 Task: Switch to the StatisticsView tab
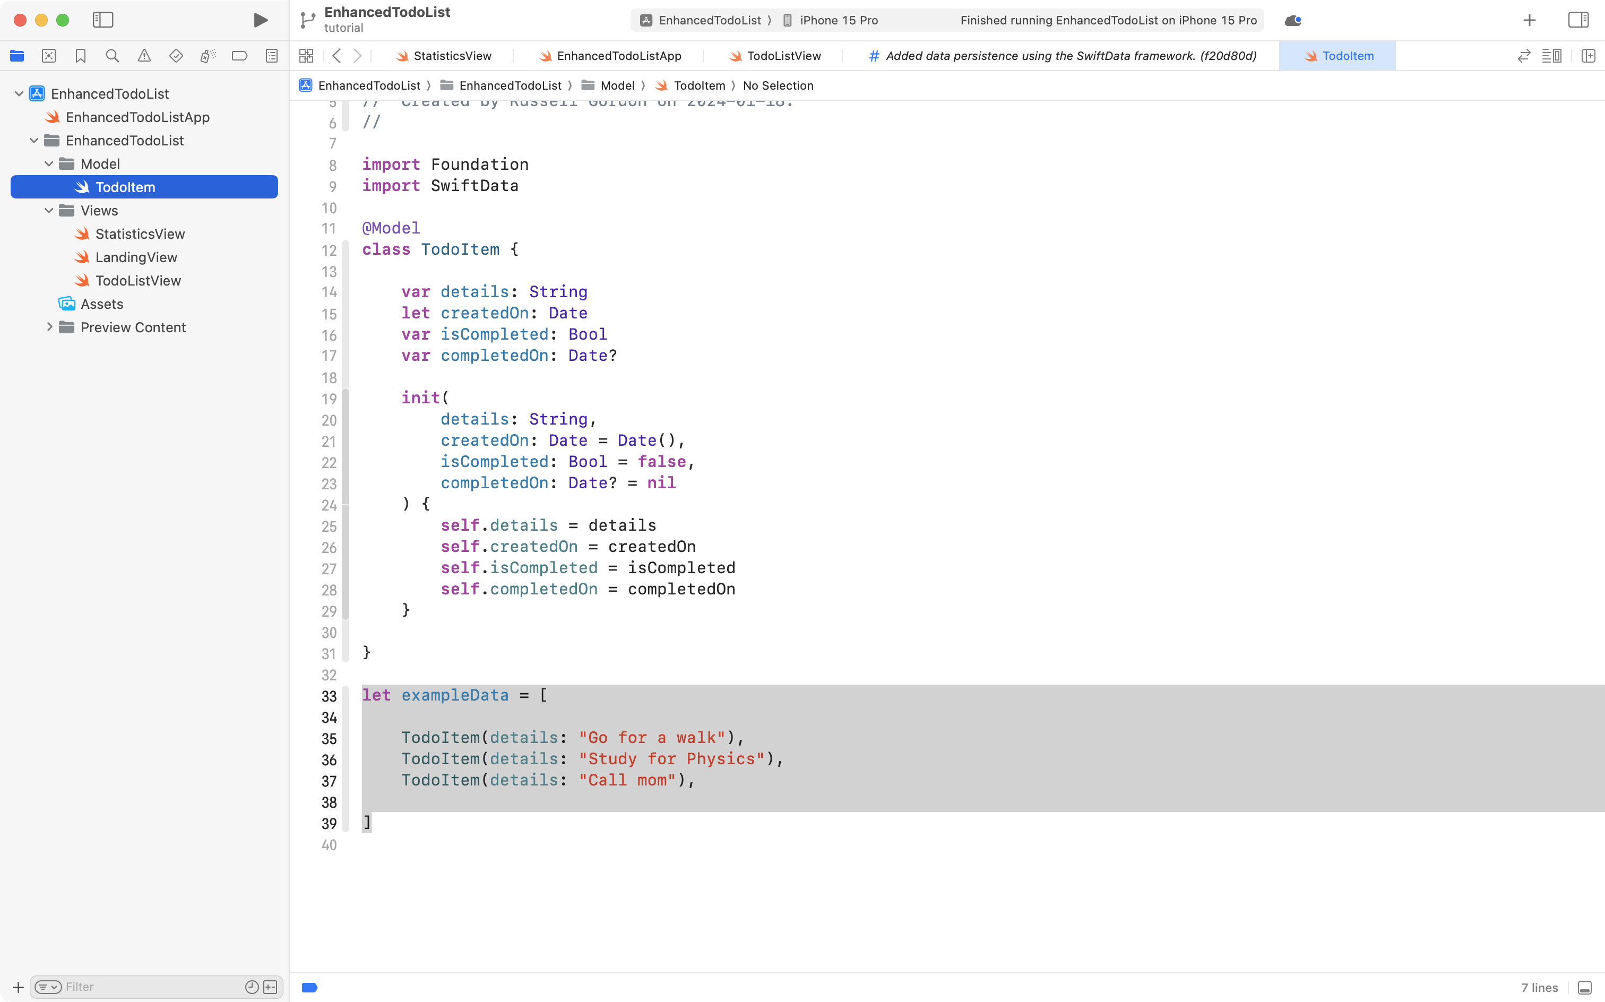pos(450,56)
